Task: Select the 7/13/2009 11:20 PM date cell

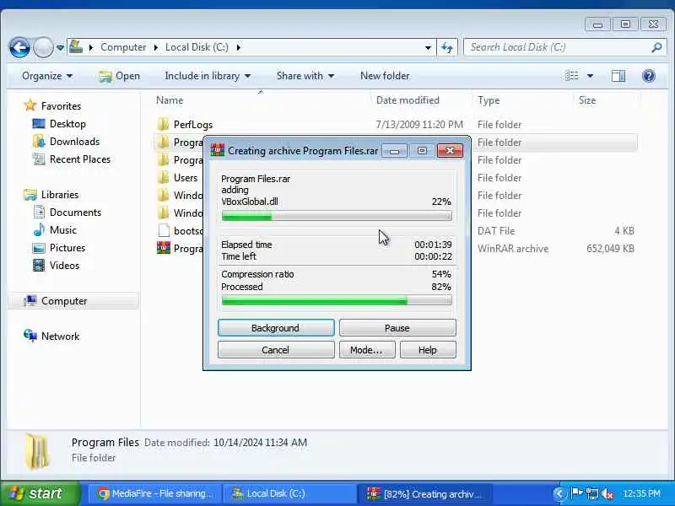Action: (419, 125)
